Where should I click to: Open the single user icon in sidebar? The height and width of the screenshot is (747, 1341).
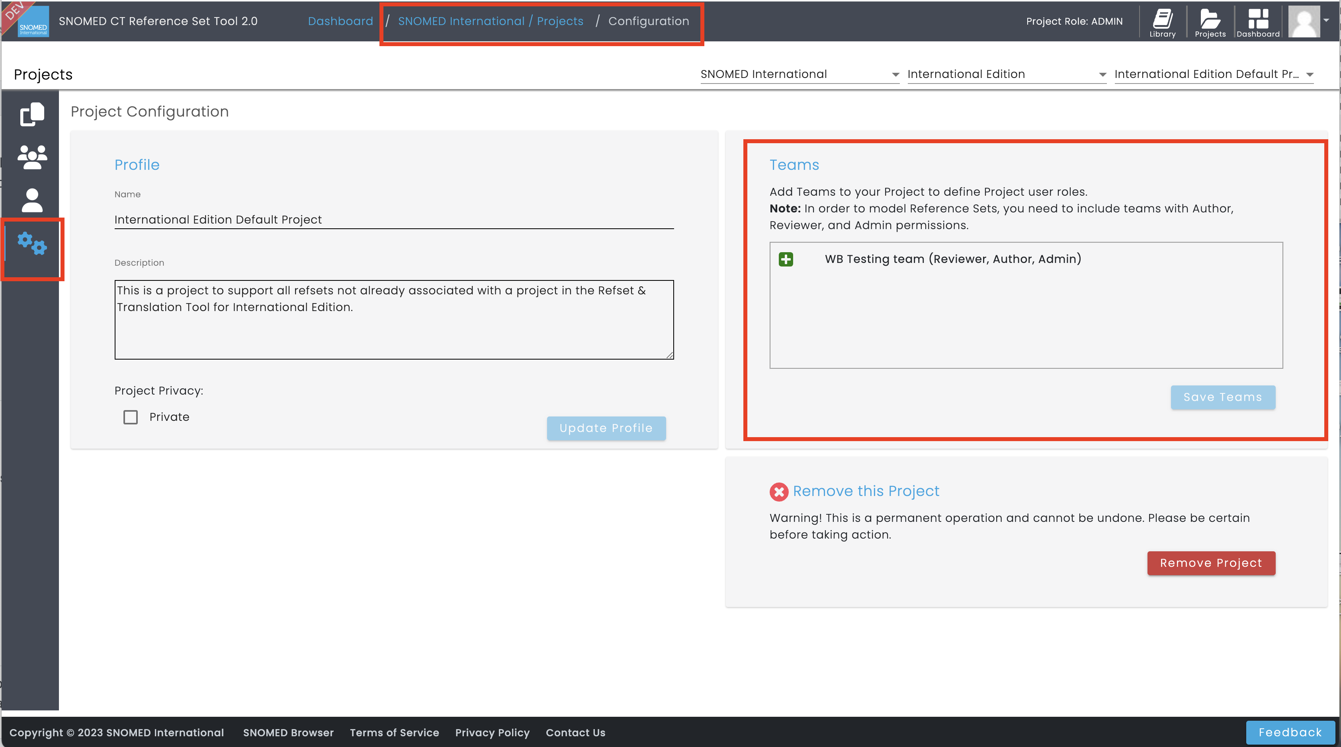32,200
